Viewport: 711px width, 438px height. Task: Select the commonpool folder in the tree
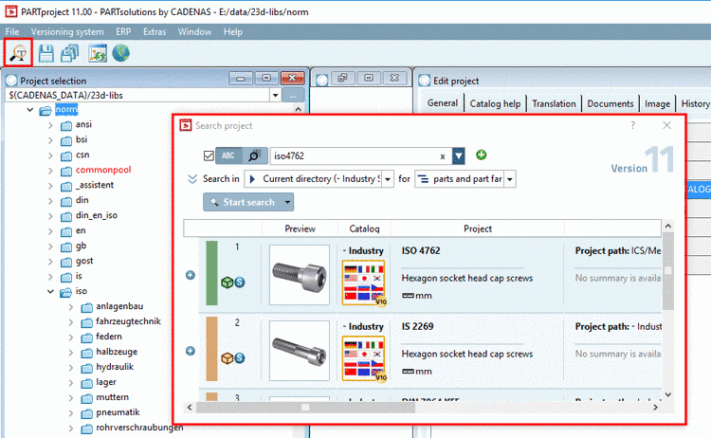[x=103, y=170]
